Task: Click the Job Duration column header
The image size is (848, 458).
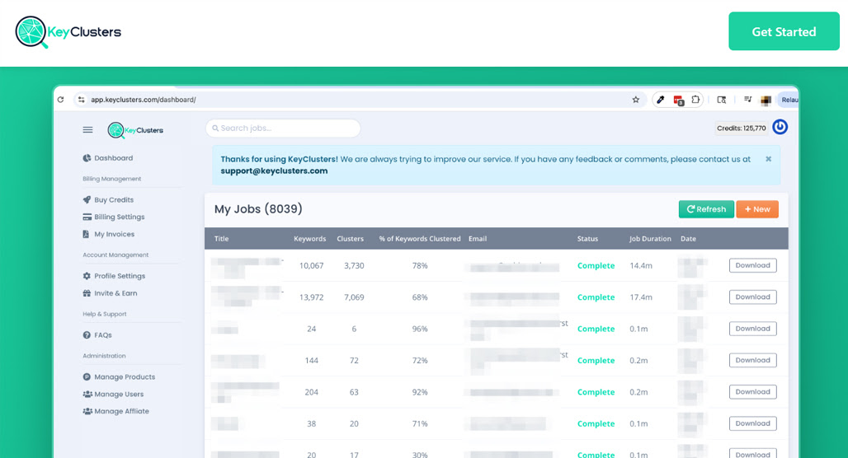Action: [x=650, y=239]
